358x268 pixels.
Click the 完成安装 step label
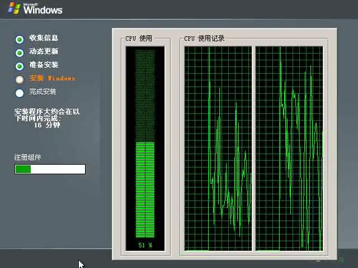43,92
